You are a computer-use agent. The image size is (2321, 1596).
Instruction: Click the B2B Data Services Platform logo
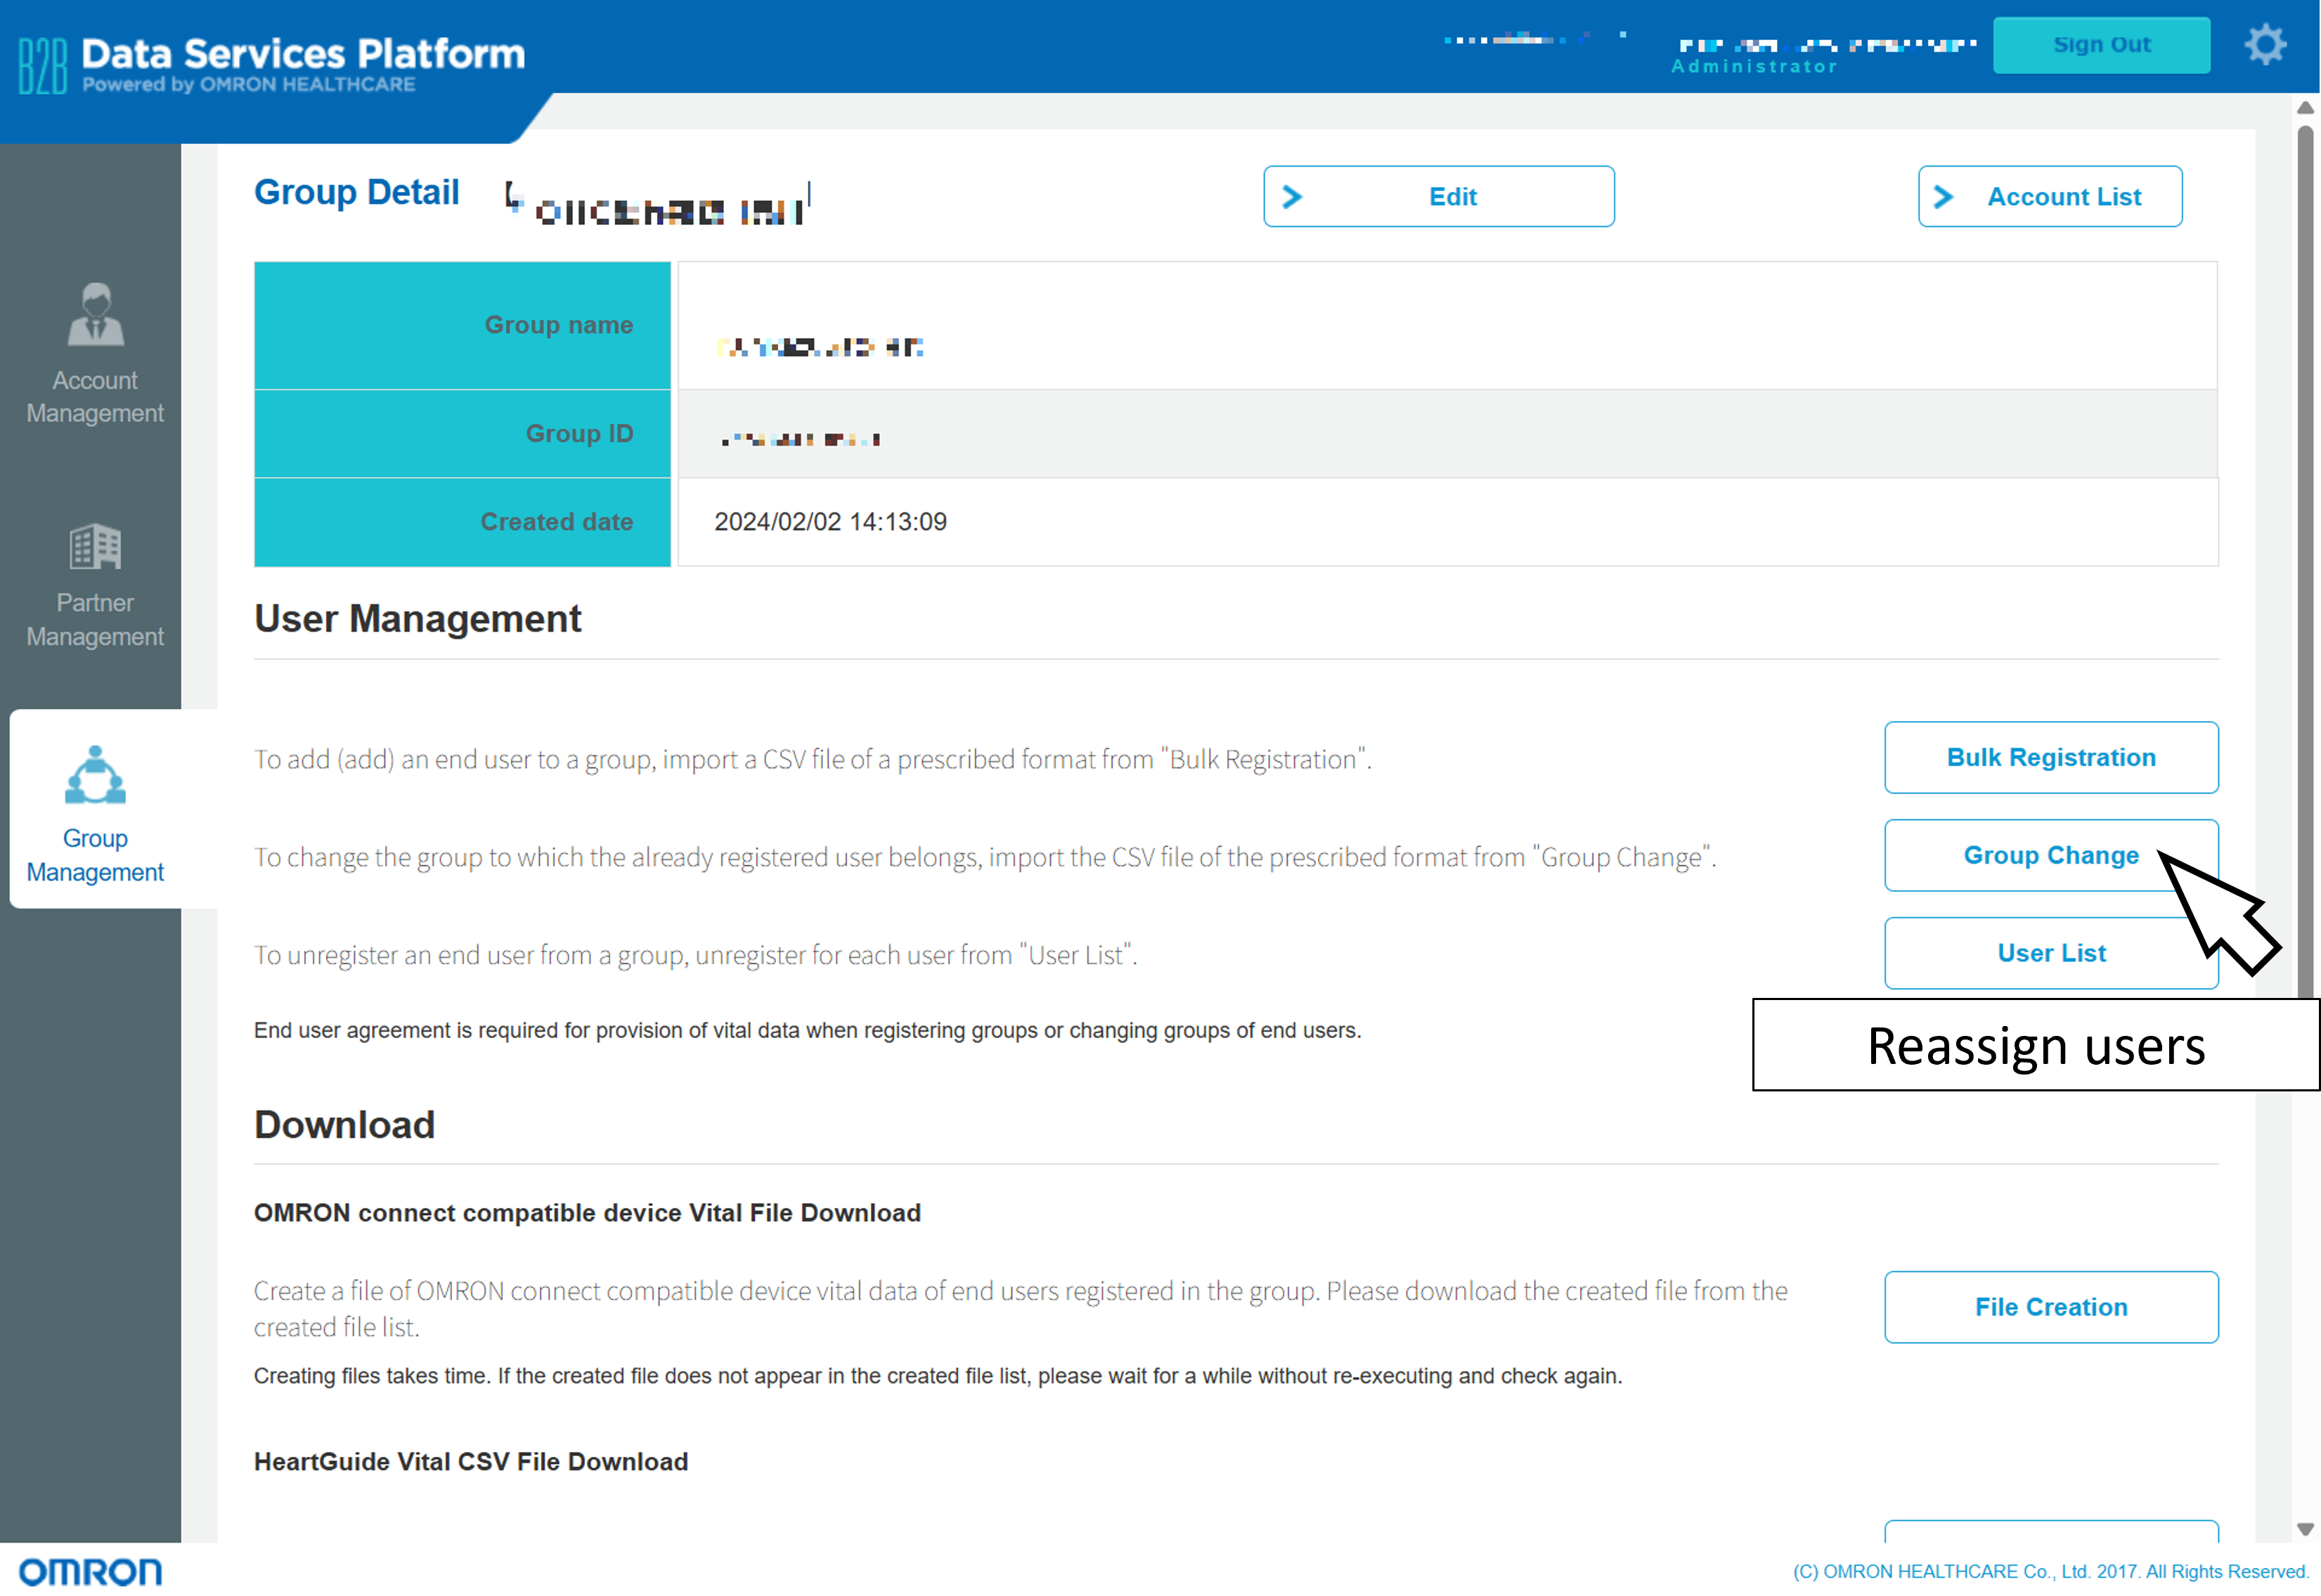(x=272, y=63)
